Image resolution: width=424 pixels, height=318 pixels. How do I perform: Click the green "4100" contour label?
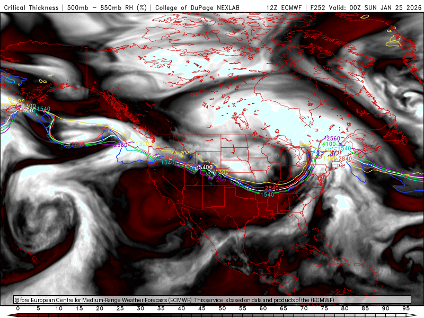(x=329, y=144)
